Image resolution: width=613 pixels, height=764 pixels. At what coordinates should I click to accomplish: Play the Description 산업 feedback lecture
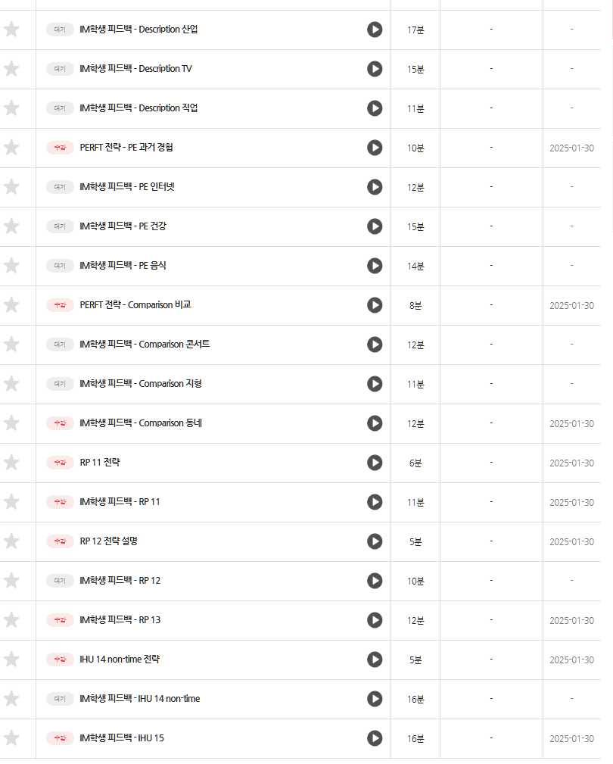pos(375,30)
